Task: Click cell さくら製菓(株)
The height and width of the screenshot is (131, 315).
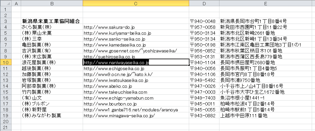Action: [52, 27]
